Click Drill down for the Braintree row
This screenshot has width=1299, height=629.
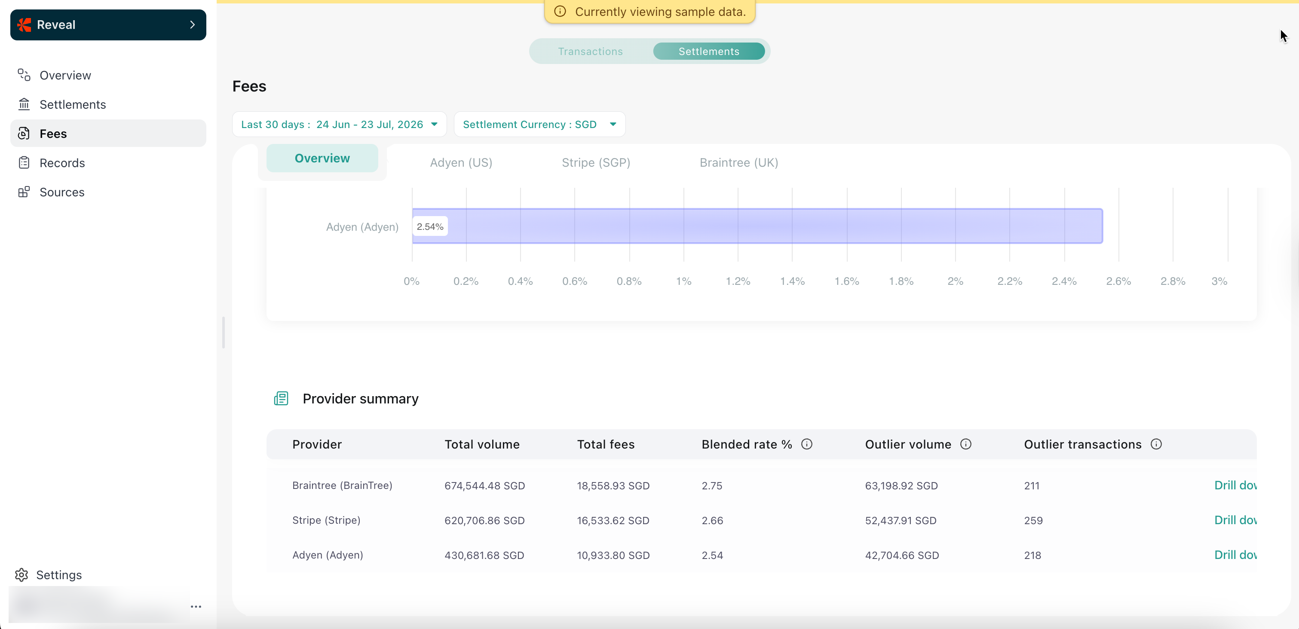1235,485
